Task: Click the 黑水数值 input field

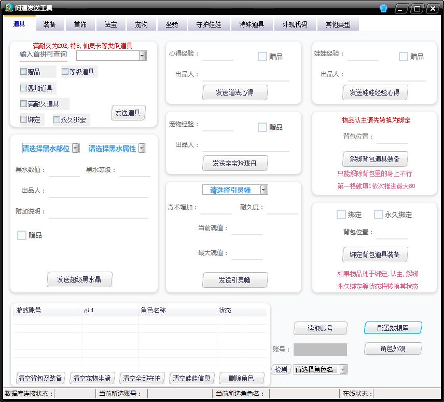Action: point(64,172)
